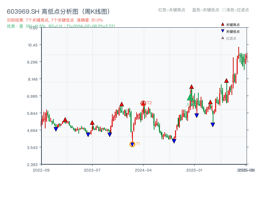Click the red T2 circled high-point marker
The image size is (274, 205).
click(143, 104)
